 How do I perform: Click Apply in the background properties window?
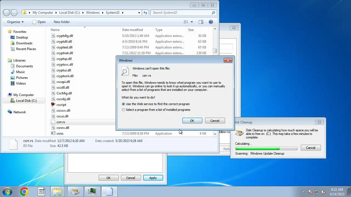(x=153, y=178)
